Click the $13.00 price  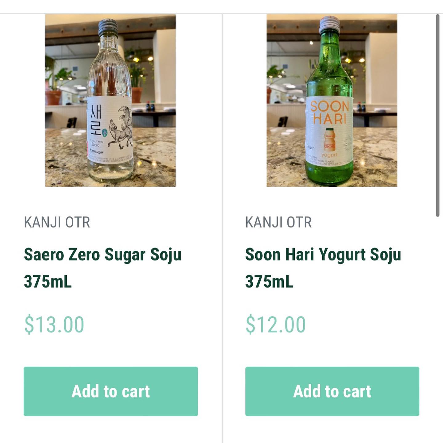click(54, 324)
